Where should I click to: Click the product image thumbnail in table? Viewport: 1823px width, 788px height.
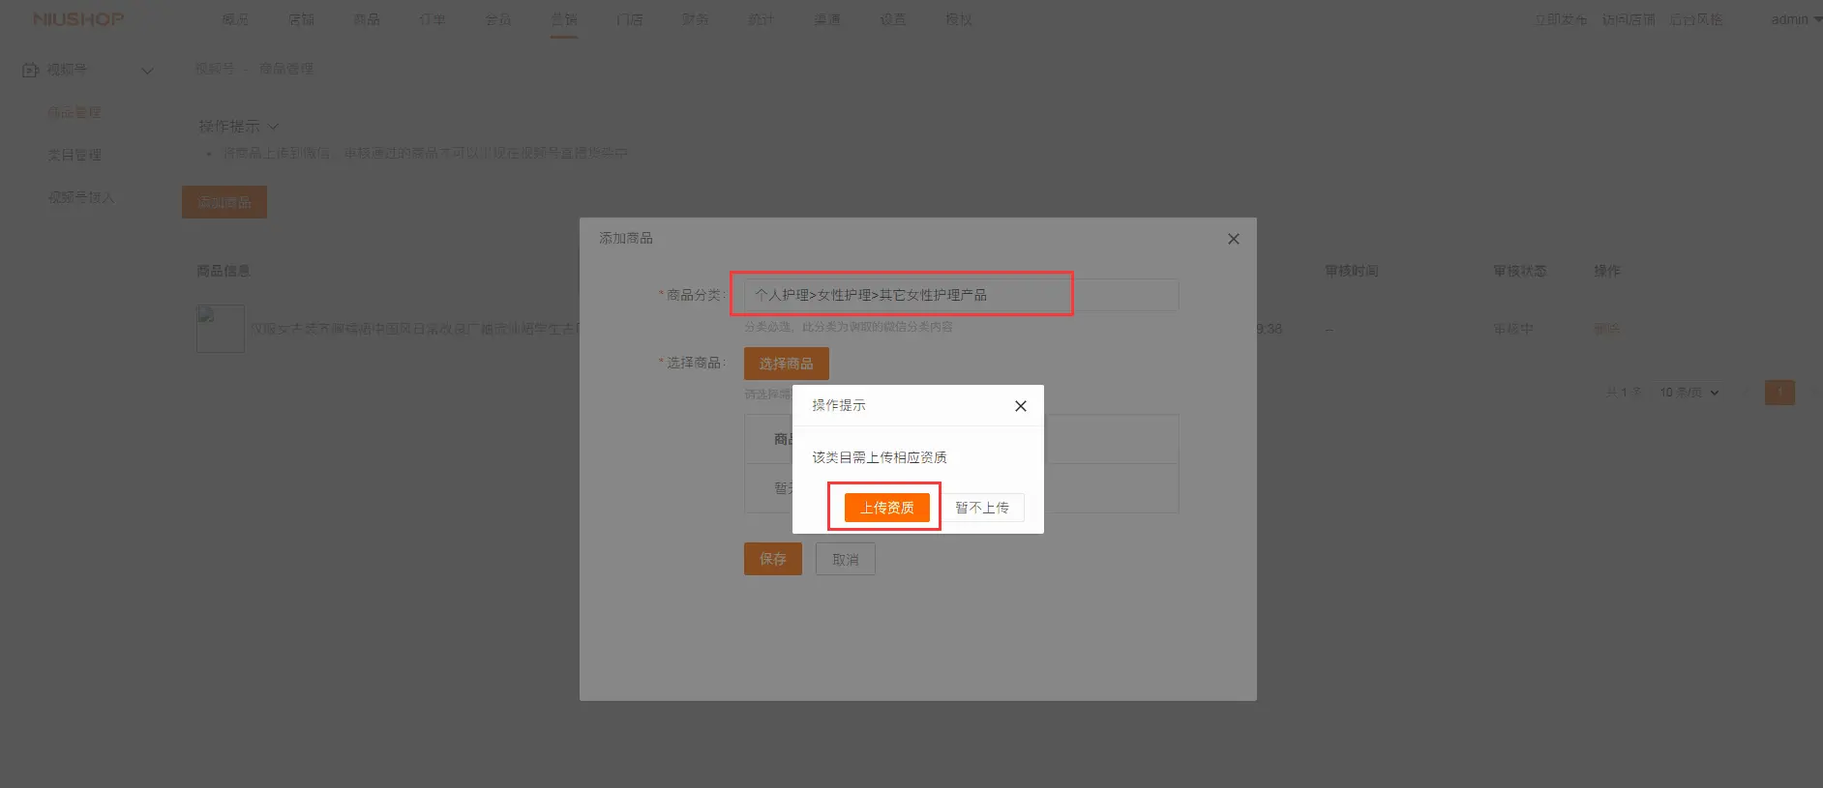click(x=221, y=329)
